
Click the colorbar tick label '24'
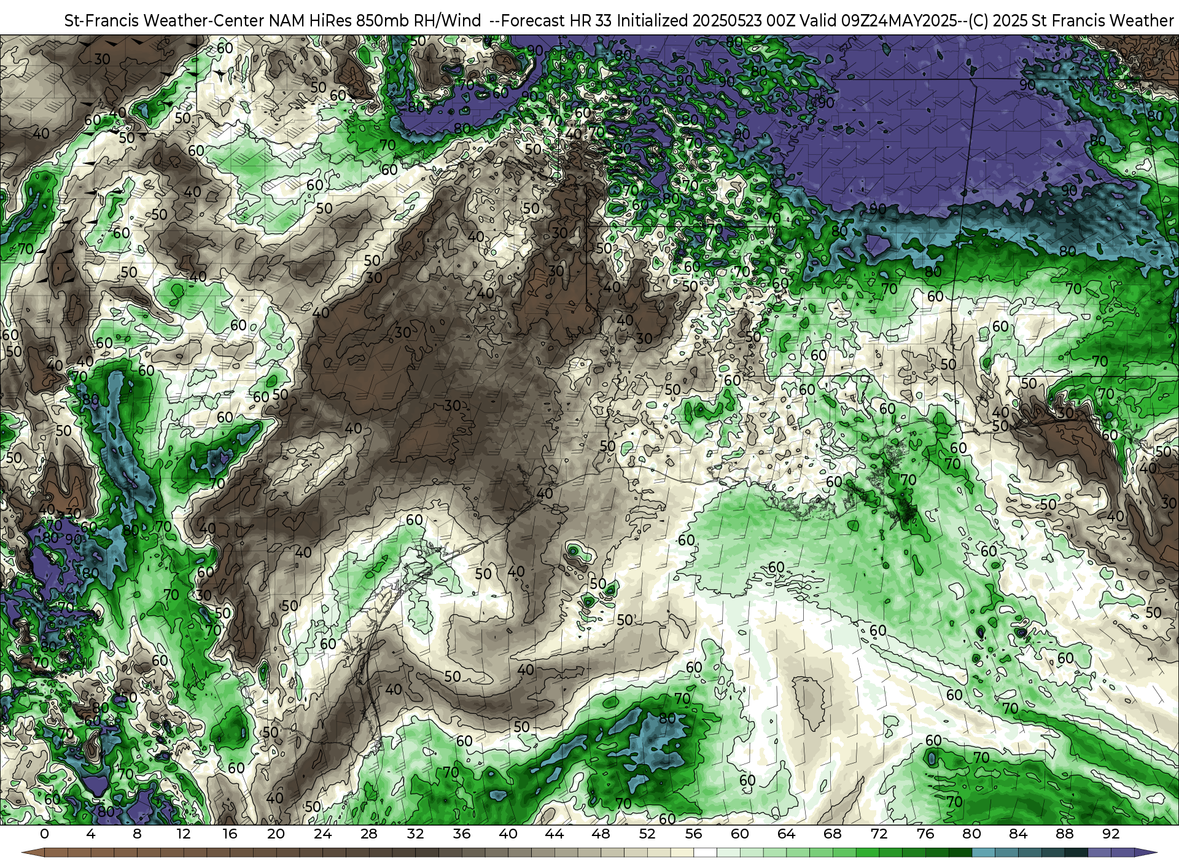coord(322,834)
